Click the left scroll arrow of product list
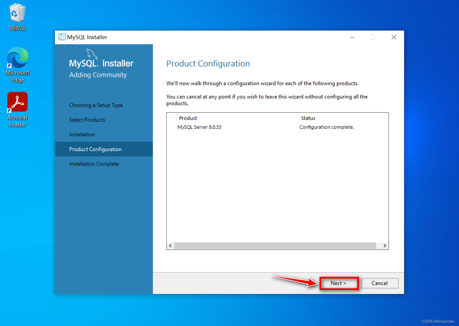 (x=170, y=246)
